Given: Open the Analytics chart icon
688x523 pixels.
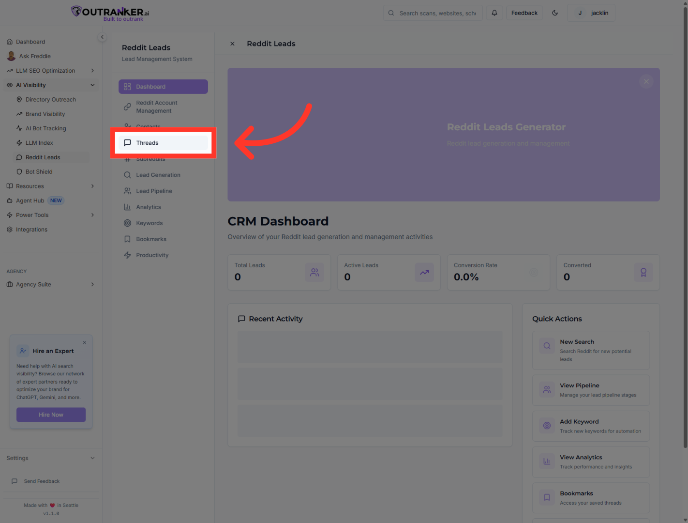Looking at the screenshot, I should [127, 207].
